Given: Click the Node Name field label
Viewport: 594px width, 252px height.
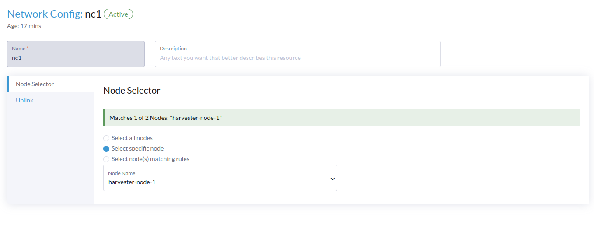Looking at the screenshot, I should (x=121, y=173).
